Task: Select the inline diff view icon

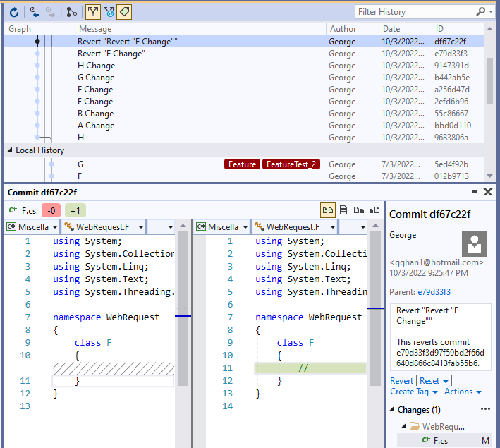Action: coord(343,210)
